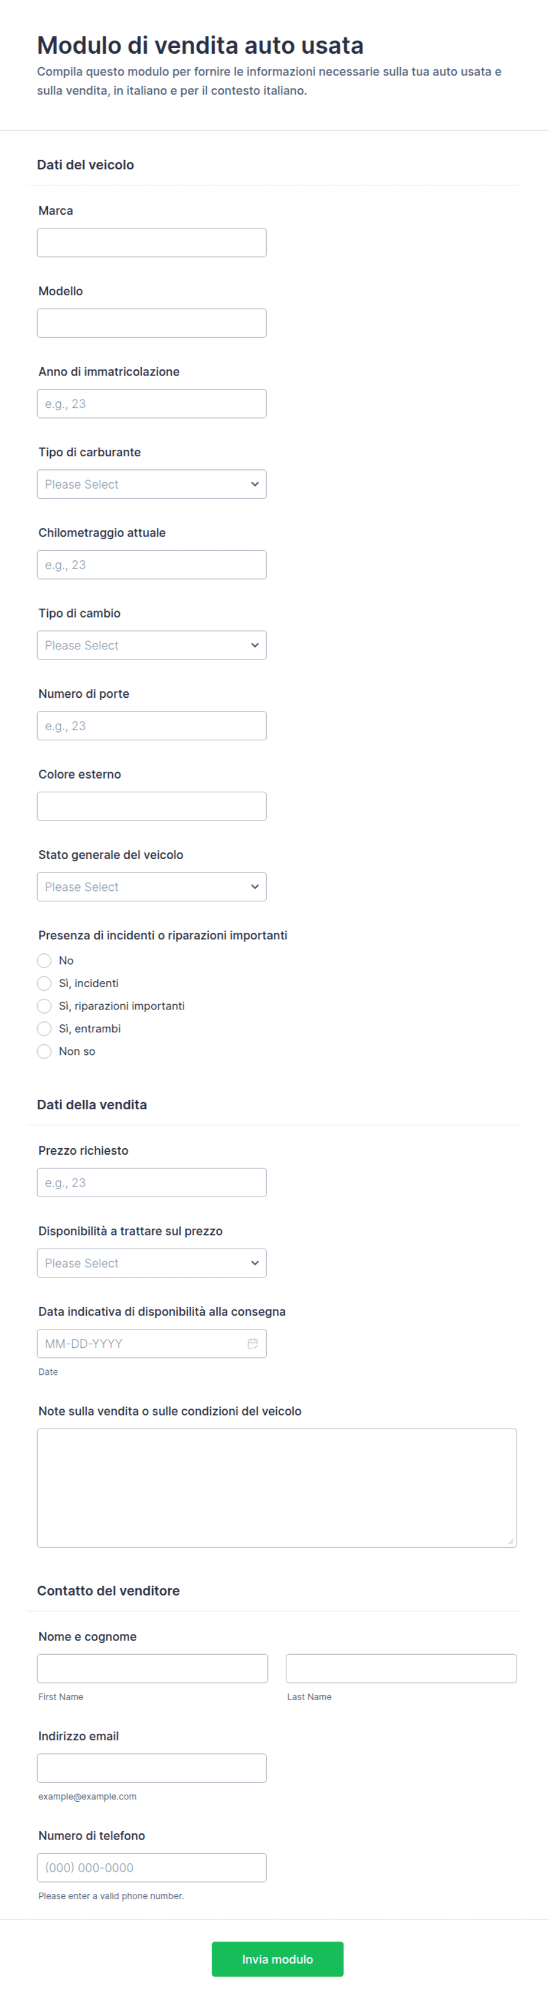The height and width of the screenshot is (2006, 549).
Task: Click the Anno di immatricolazione field
Action: (x=152, y=403)
